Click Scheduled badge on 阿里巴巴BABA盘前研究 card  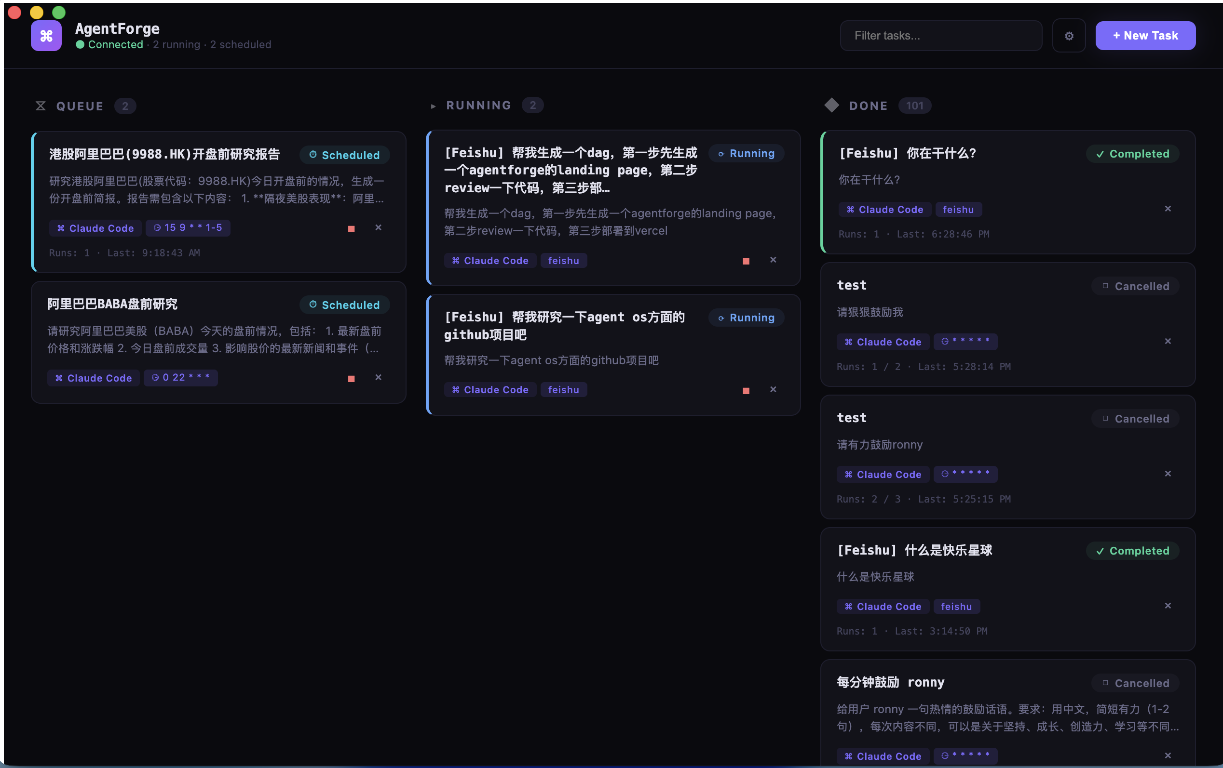pos(344,305)
